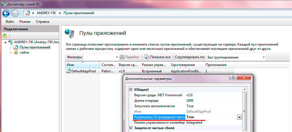Click the help question-mark button in dialog
The height and width of the screenshot is (132, 292).
coord(233,78)
